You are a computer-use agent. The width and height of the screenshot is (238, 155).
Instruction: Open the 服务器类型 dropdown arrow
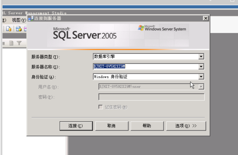(x=201, y=57)
